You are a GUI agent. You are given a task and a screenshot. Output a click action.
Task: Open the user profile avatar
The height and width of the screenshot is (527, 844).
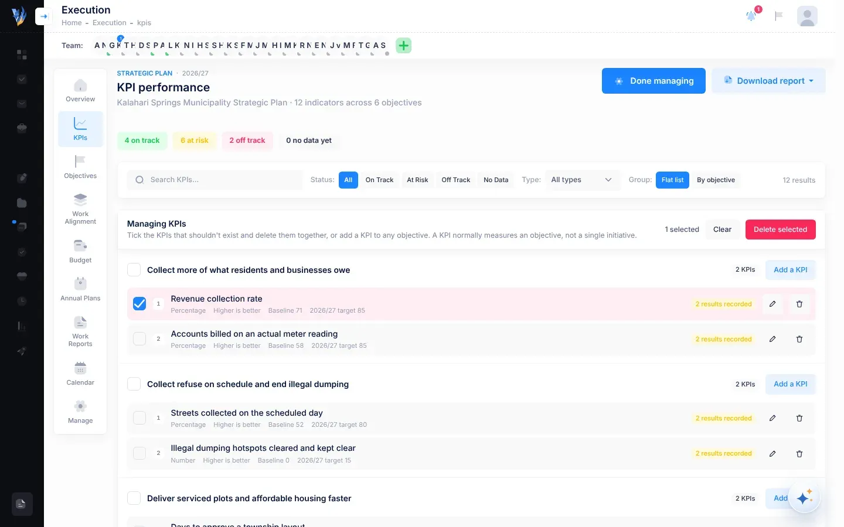pyautogui.click(x=807, y=16)
